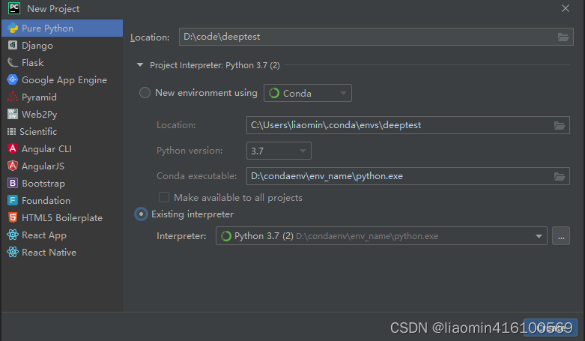Click the Flask horn icon
This screenshot has width=585, height=341.
pyautogui.click(x=13, y=62)
